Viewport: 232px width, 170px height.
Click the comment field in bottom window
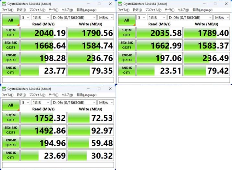click(x=58, y=165)
